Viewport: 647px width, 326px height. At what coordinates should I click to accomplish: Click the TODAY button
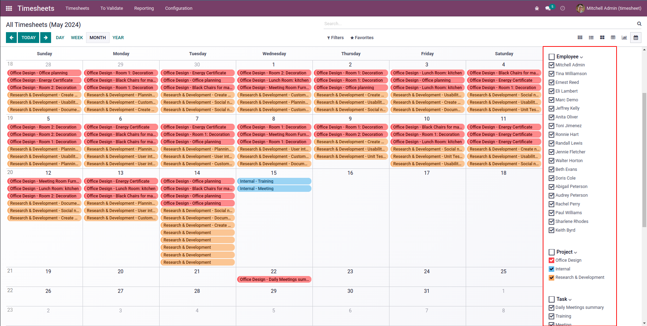coord(29,38)
